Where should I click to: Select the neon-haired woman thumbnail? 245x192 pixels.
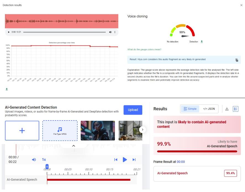click(x=98, y=130)
